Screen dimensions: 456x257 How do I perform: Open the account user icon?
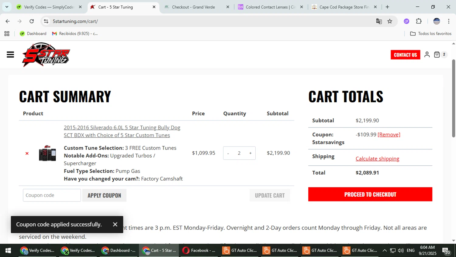coord(427,55)
